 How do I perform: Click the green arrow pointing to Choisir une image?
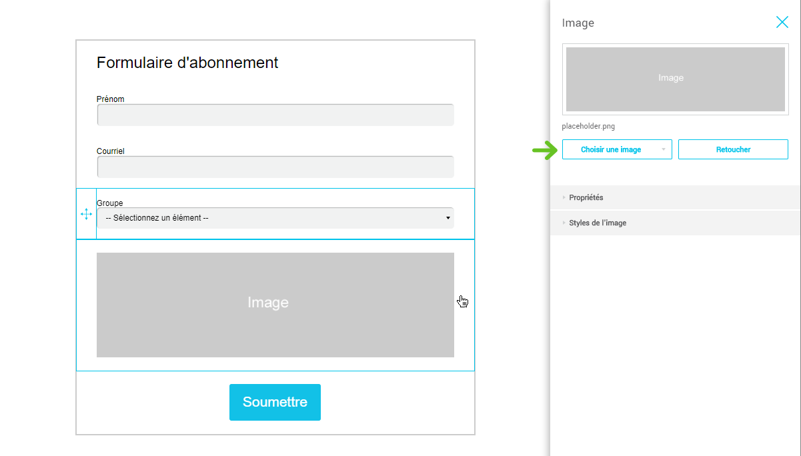click(544, 150)
